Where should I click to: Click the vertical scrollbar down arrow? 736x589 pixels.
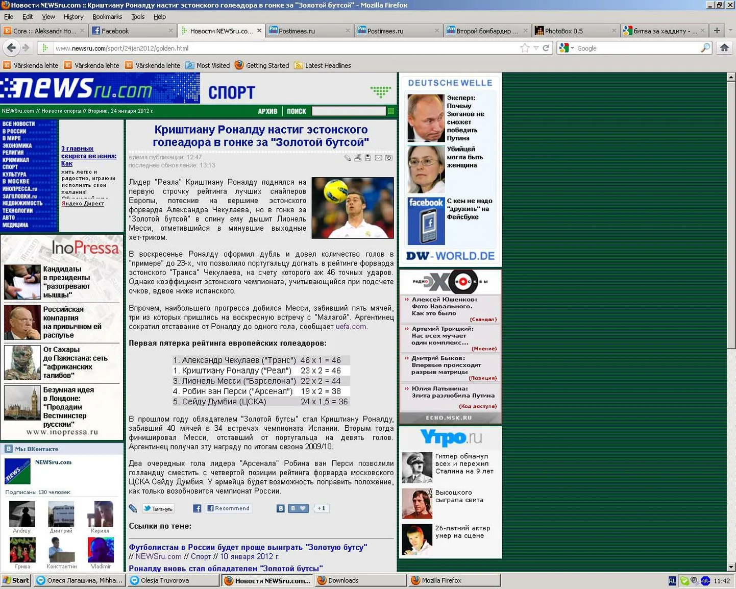pyautogui.click(x=731, y=567)
